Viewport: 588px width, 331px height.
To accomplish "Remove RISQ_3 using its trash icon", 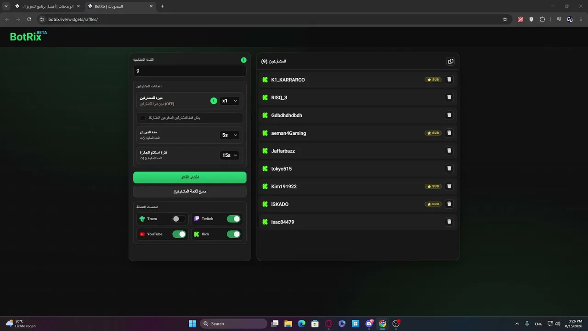I will coord(449,97).
